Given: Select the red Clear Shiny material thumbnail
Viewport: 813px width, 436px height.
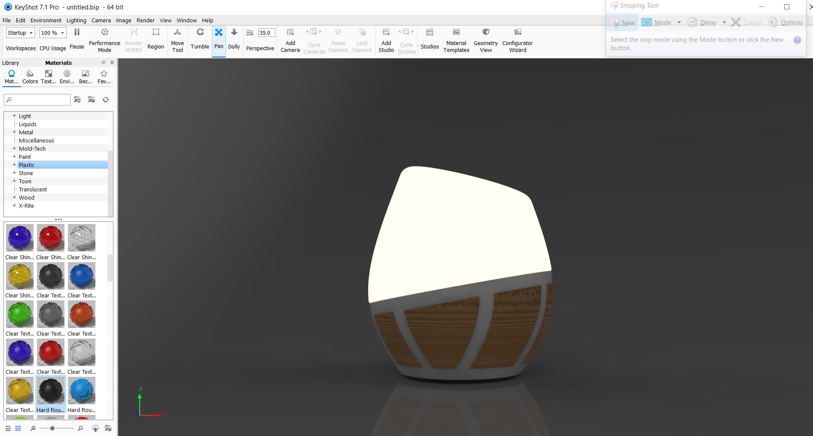Looking at the screenshot, I should (51, 238).
